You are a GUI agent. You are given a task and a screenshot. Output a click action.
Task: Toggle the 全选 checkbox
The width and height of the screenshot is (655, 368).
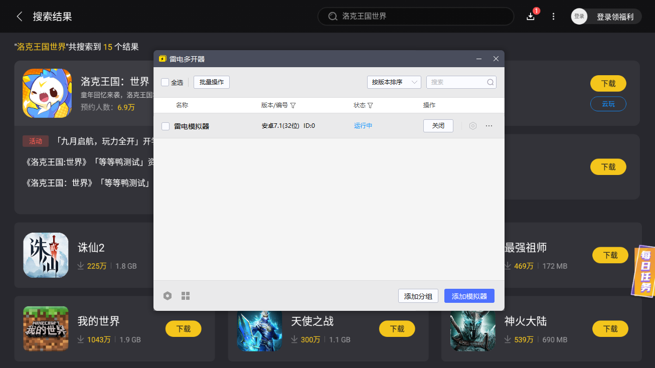165,82
